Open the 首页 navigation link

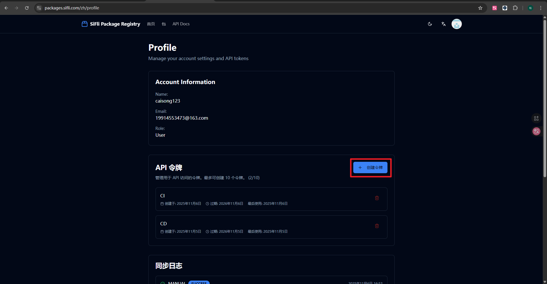tap(151, 24)
